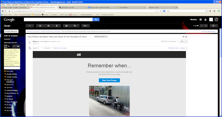The width and height of the screenshot is (222, 117).
Task: Open chat with Annelie Sheline
Action: tap(12, 74)
